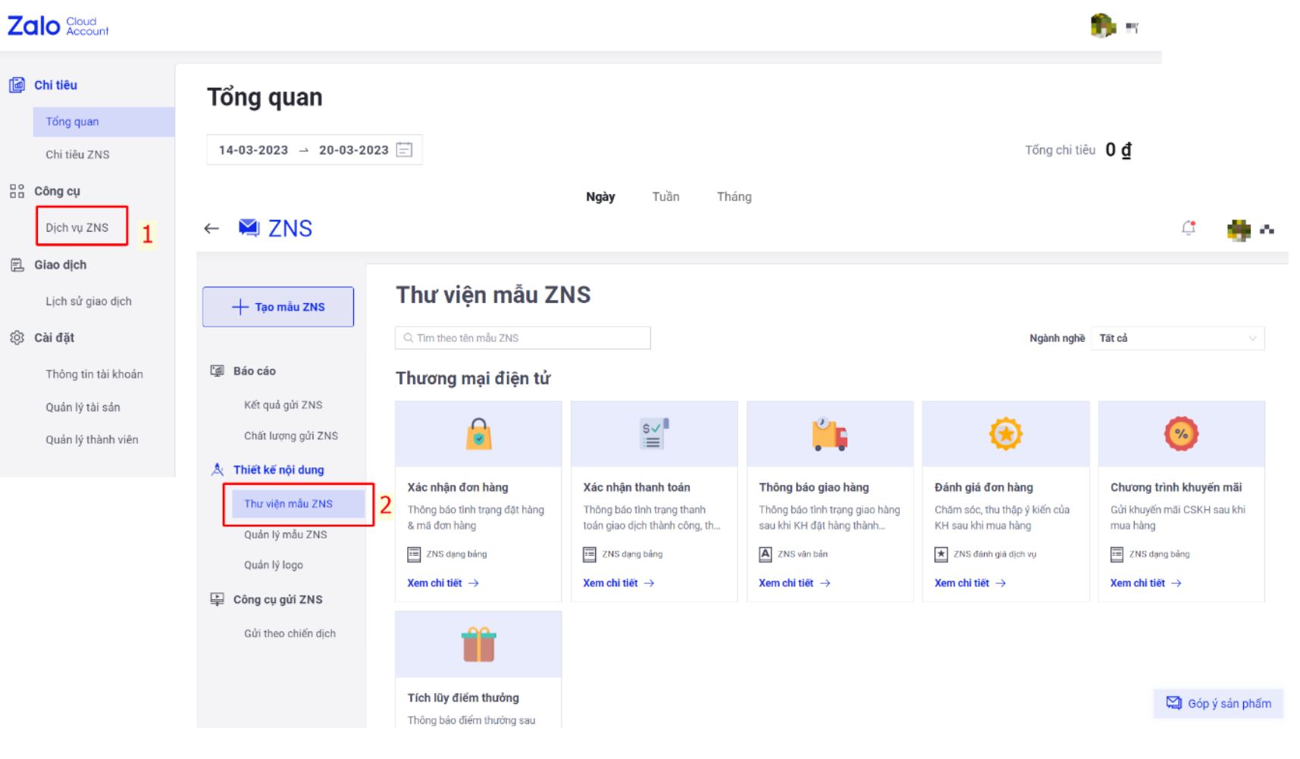The width and height of the screenshot is (1300, 759).
Task: Click the search magnifier icon
Action: click(x=409, y=338)
